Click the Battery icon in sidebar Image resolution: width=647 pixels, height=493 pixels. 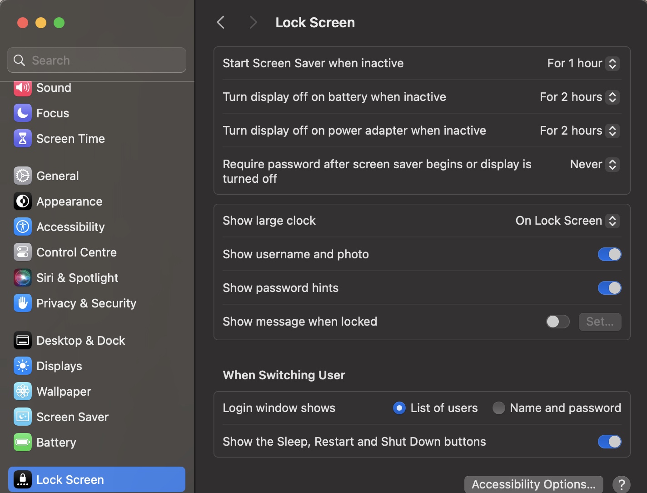click(x=23, y=443)
